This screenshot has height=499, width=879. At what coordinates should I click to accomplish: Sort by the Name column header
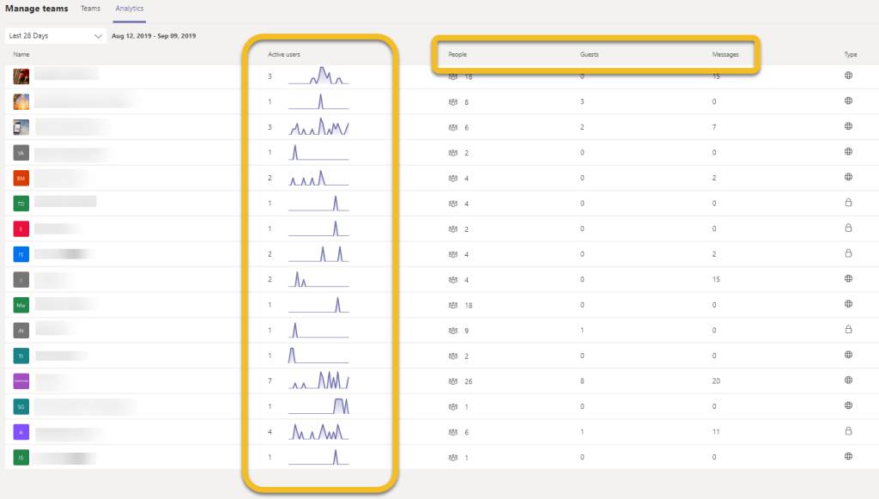coord(21,54)
